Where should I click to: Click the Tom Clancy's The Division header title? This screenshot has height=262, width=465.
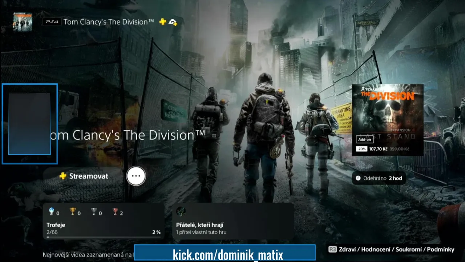[x=109, y=22]
